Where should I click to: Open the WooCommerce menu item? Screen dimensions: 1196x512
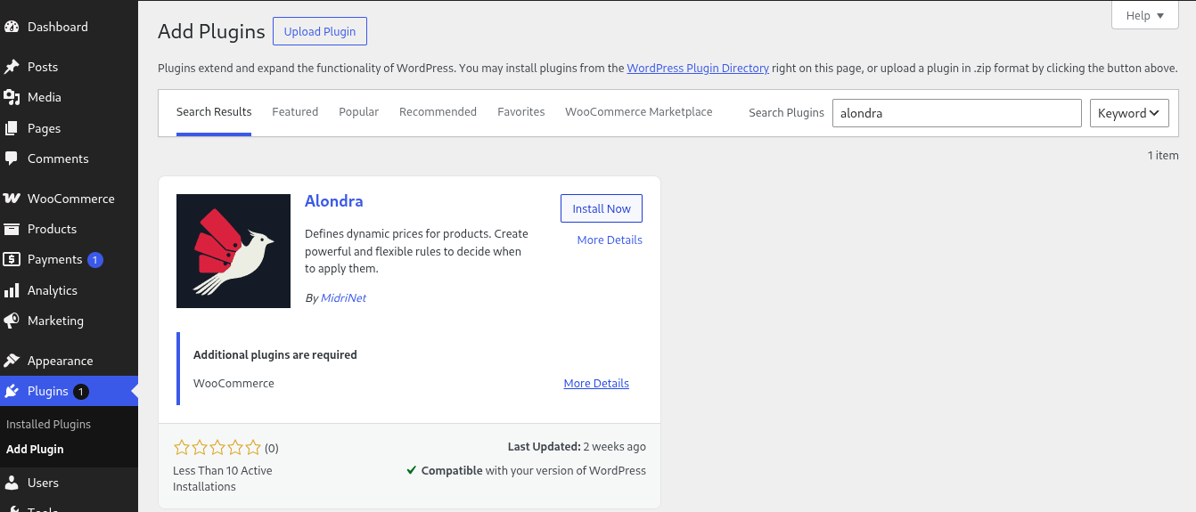[x=69, y=199]
